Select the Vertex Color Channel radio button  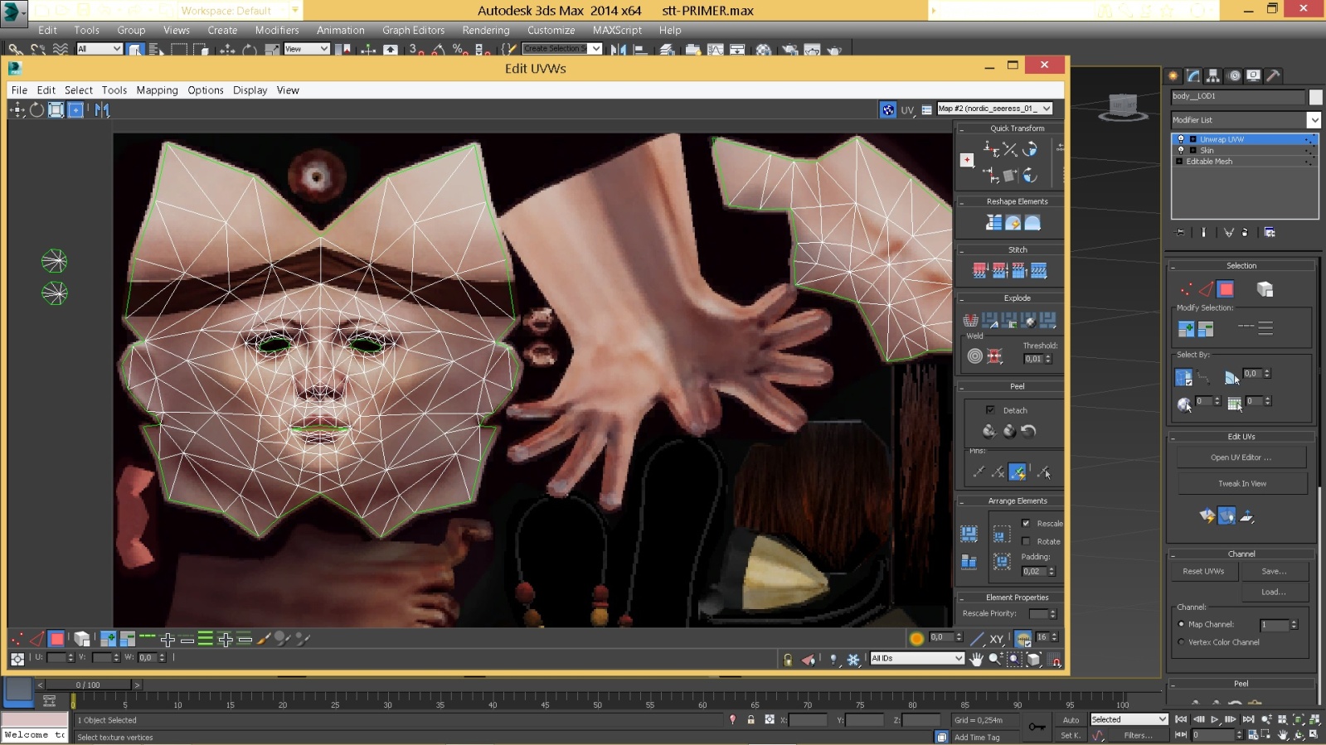tap(1181, 641)
